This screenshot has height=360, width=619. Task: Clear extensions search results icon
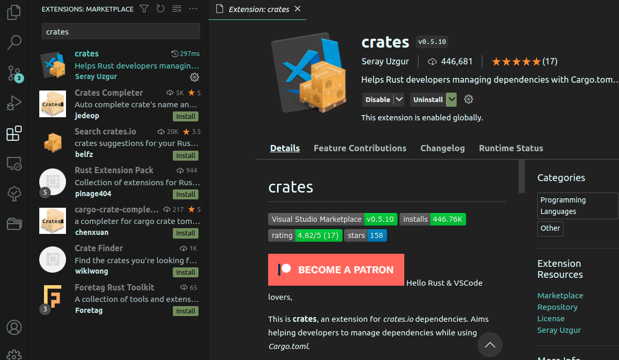point(176,9)
